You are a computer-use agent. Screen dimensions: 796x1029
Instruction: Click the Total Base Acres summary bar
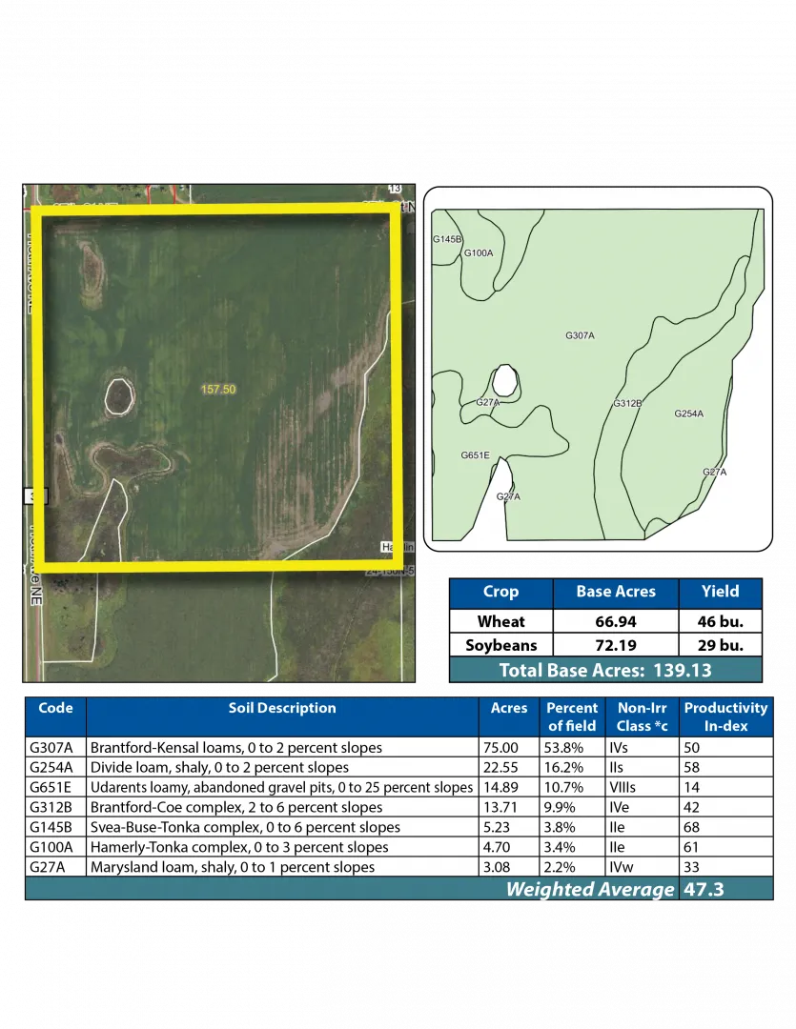605,670
